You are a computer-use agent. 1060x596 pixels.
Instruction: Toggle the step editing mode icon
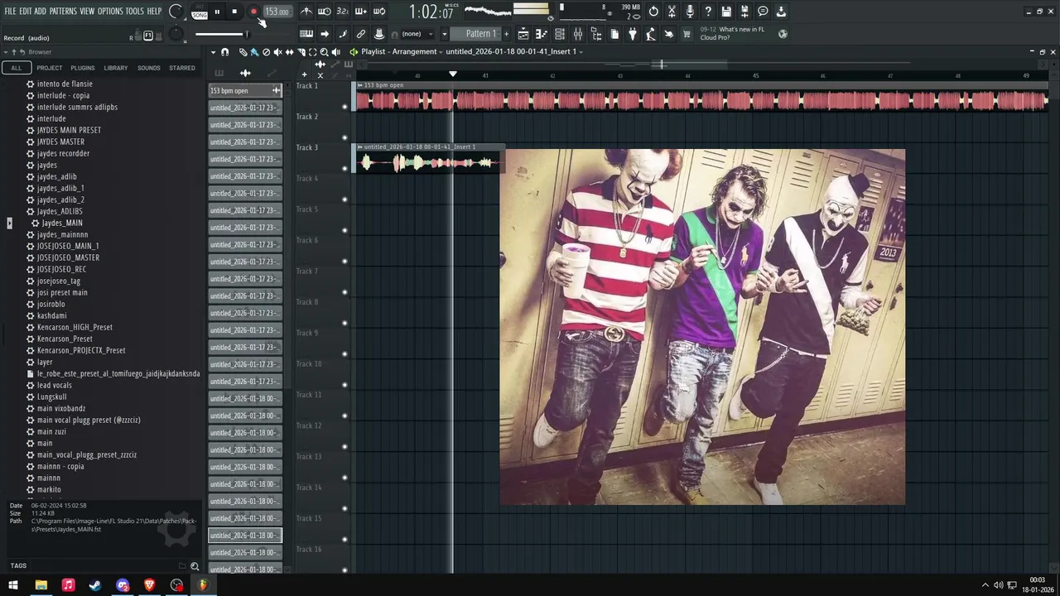click(343, 34)
